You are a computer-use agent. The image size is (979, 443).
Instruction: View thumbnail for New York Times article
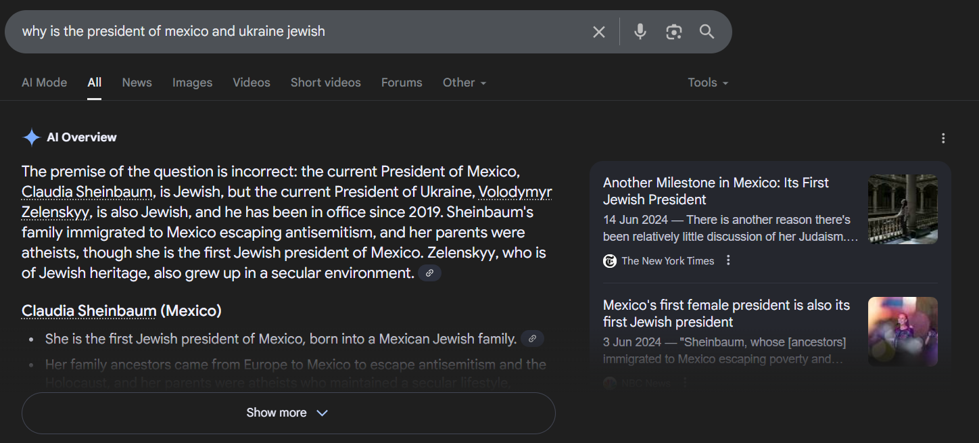coord(903,209)
